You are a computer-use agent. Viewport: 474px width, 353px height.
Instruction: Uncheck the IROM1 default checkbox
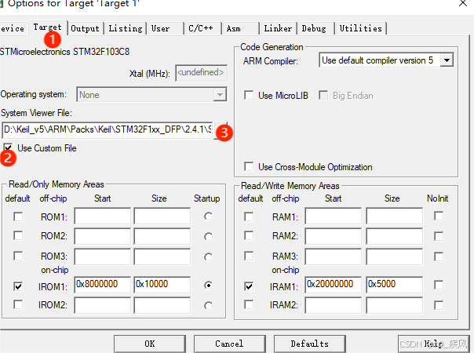pyautogui.click(x=18, y=286)
